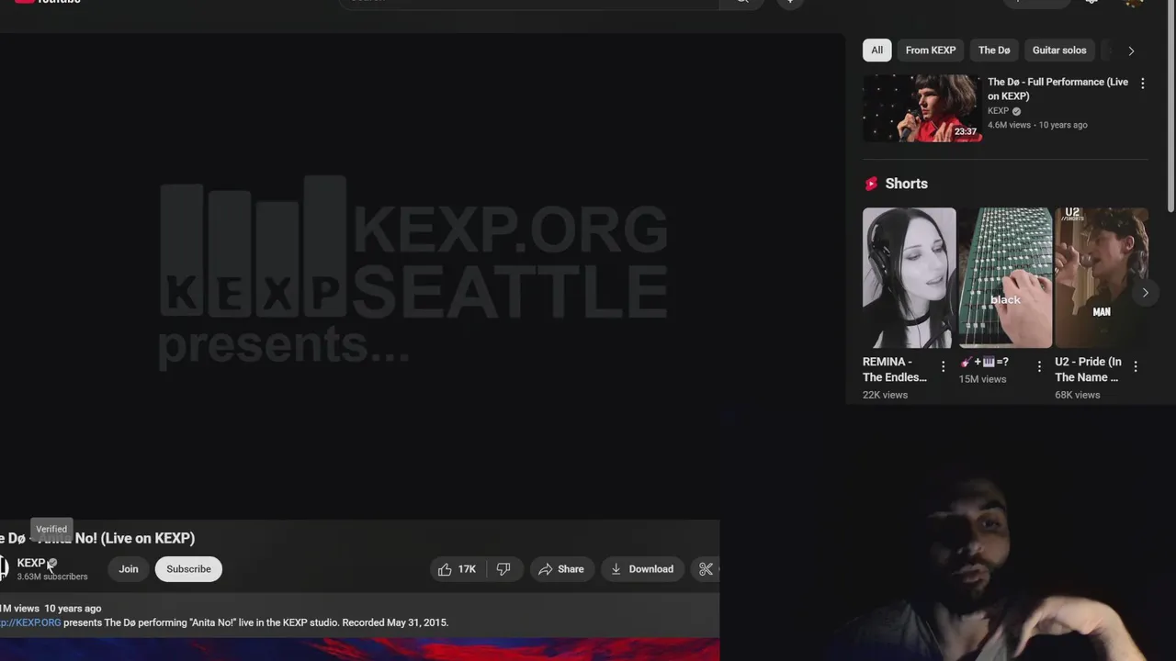Click the video player showing KEXP.ORG Seattle presents
Screen dimensions: 1176x661
click(423, 275)
